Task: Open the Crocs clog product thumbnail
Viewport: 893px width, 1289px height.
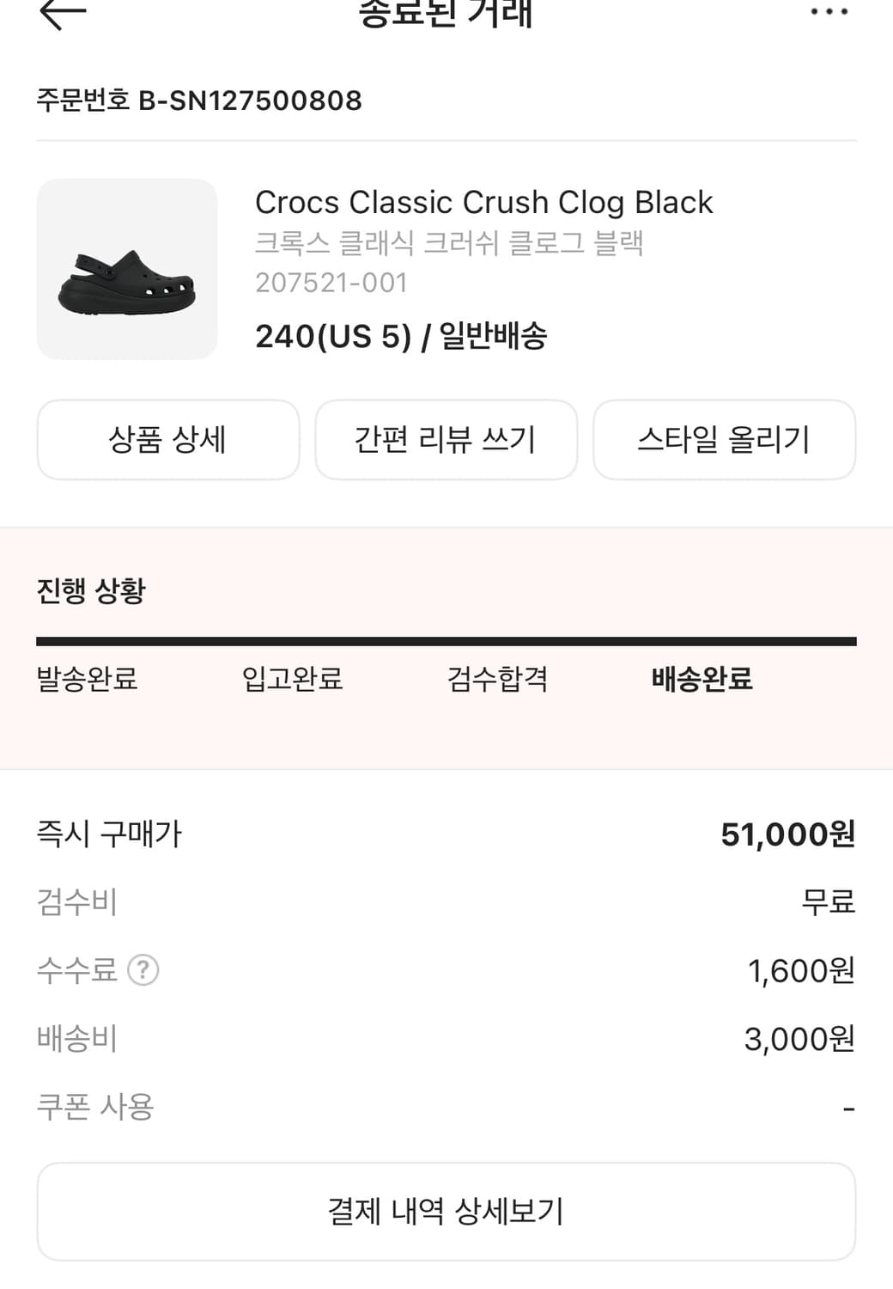Action: (127, 269)
